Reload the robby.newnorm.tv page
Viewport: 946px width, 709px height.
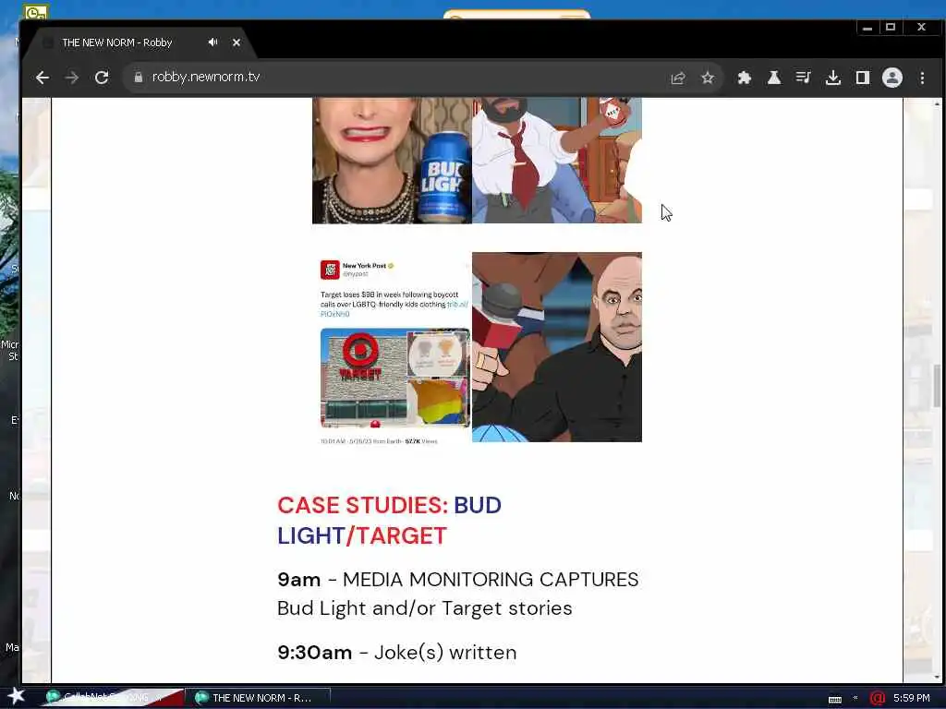102,78
